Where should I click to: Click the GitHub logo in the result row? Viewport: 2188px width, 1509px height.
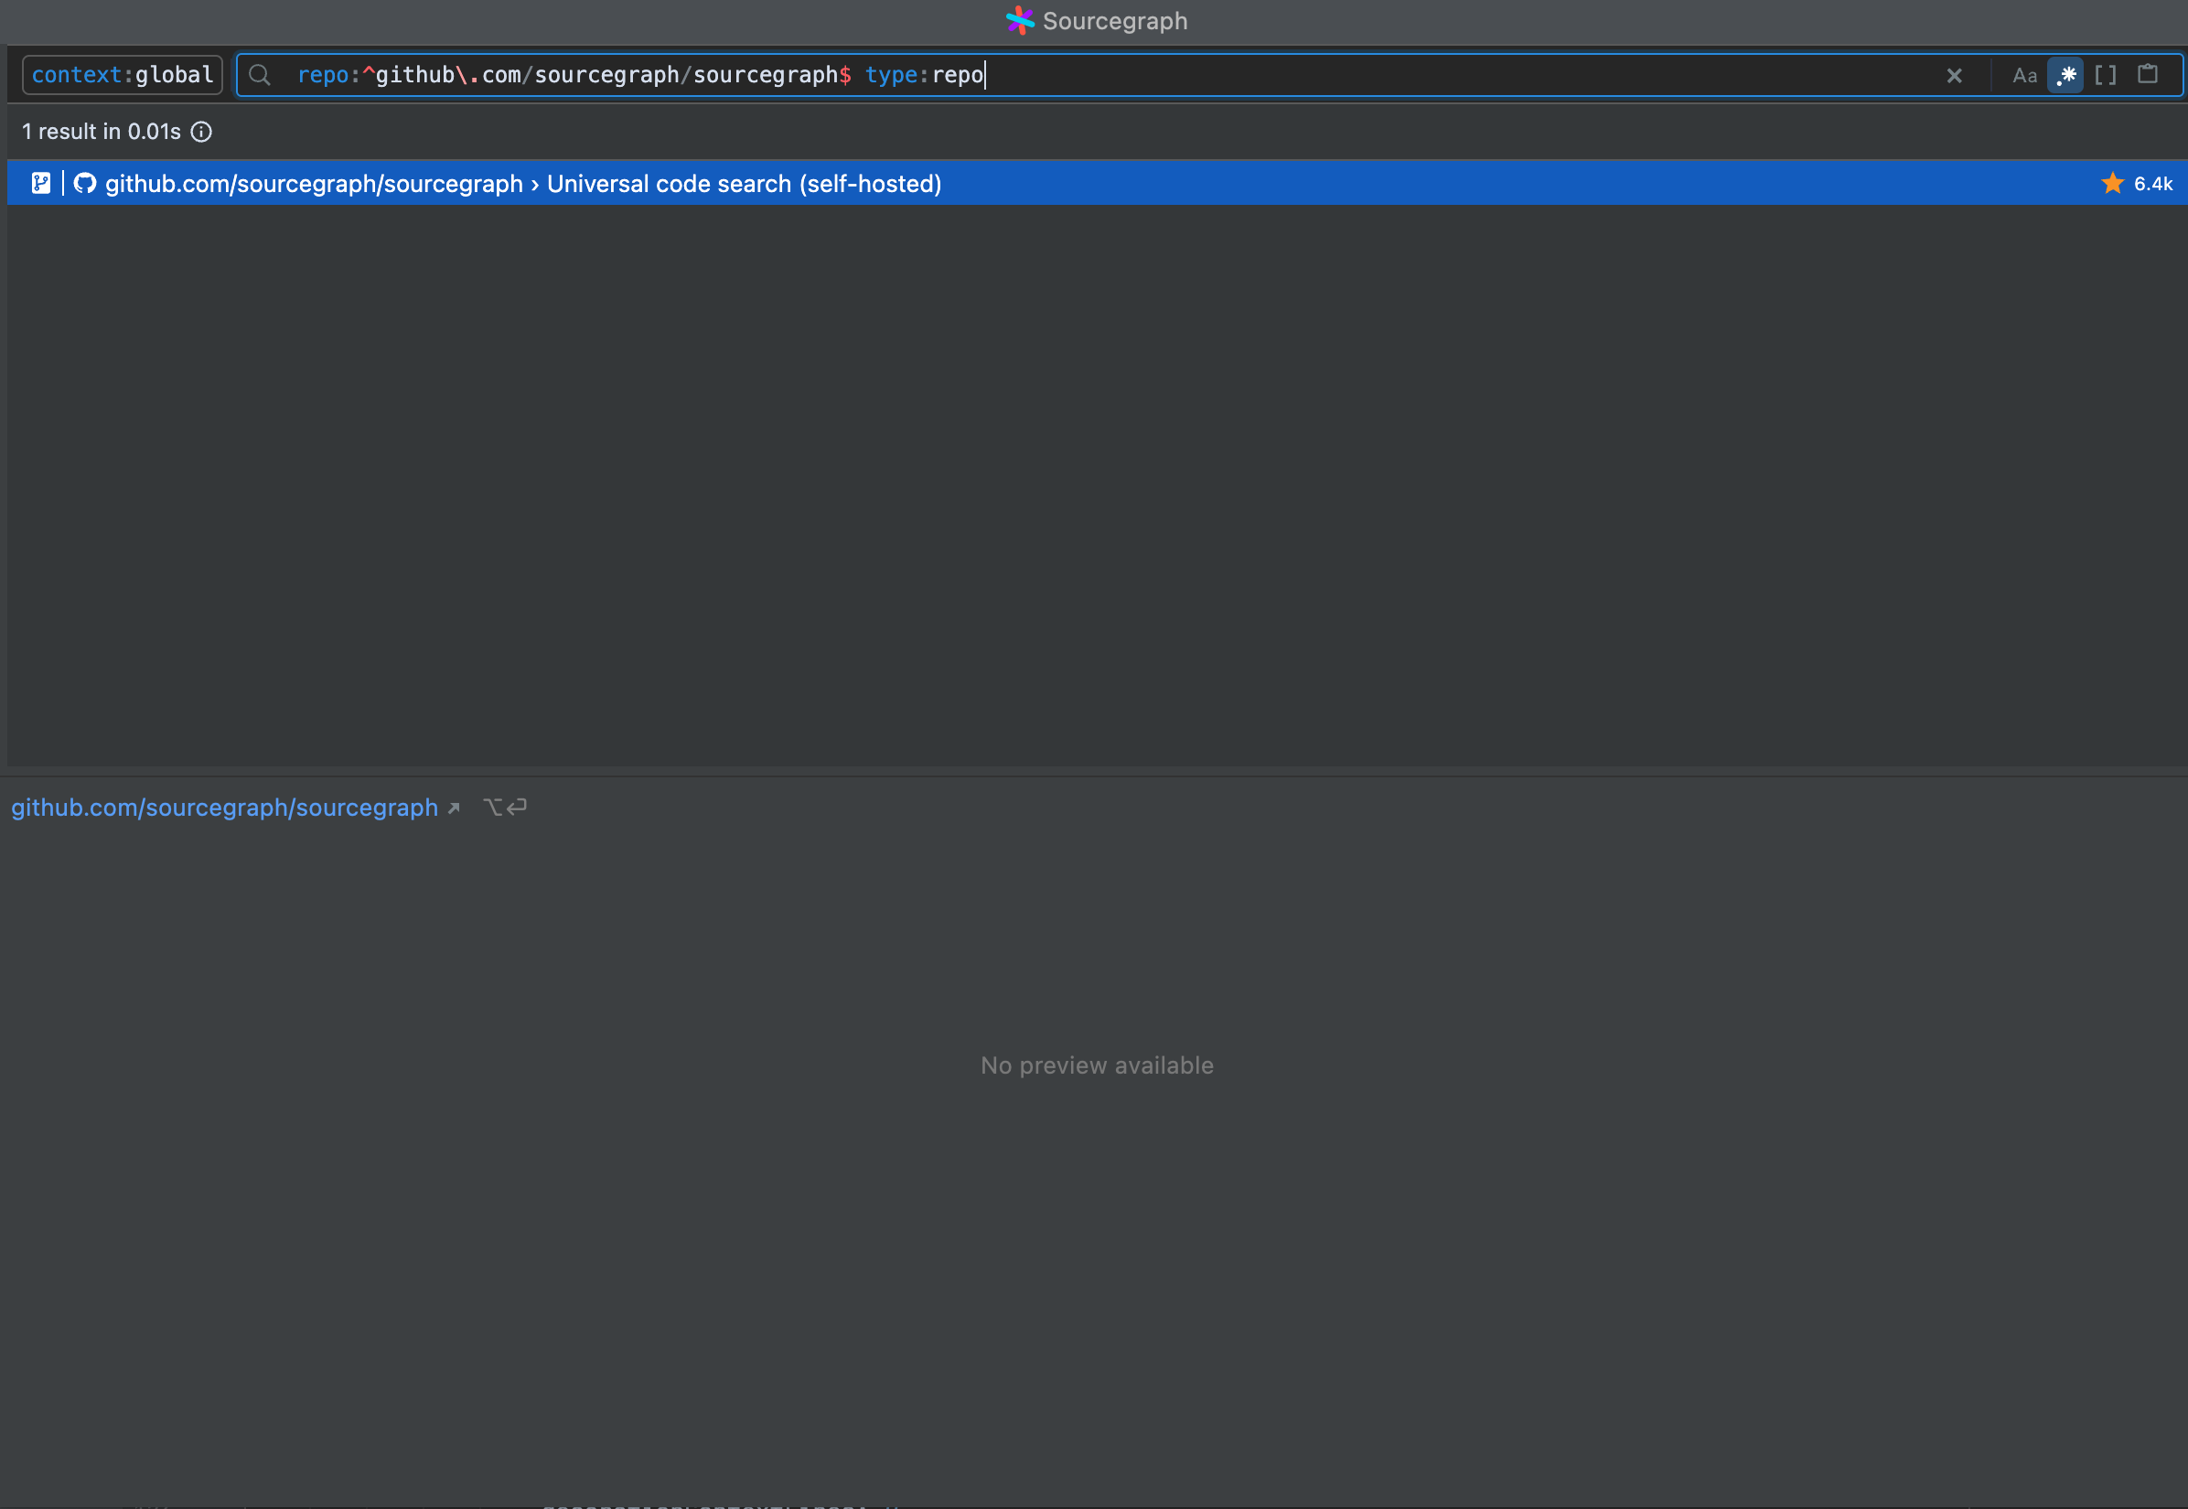pos(85,183)
